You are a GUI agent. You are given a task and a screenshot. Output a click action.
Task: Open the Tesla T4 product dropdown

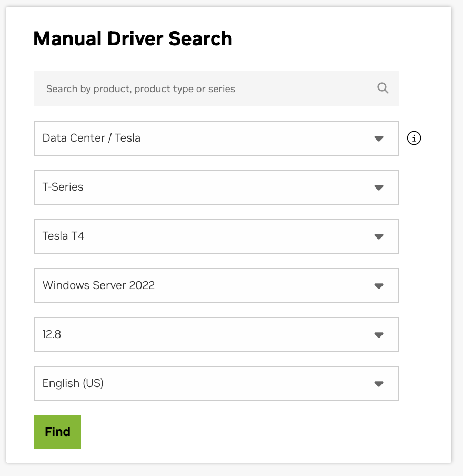tap(216, 236)
